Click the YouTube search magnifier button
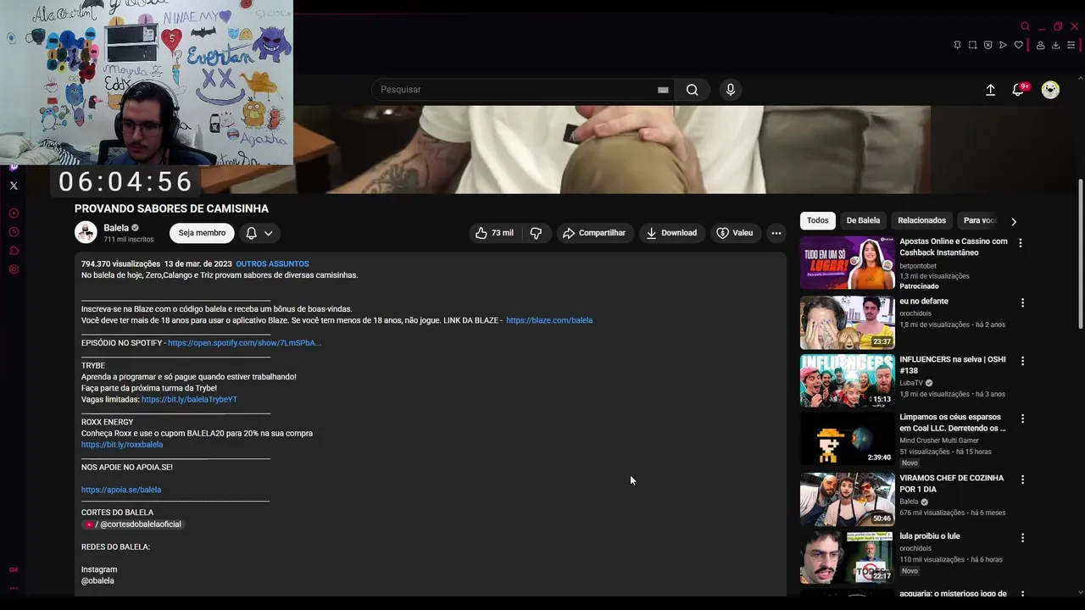This screenshot has height=610, width=1085. [x=692, y=90]
